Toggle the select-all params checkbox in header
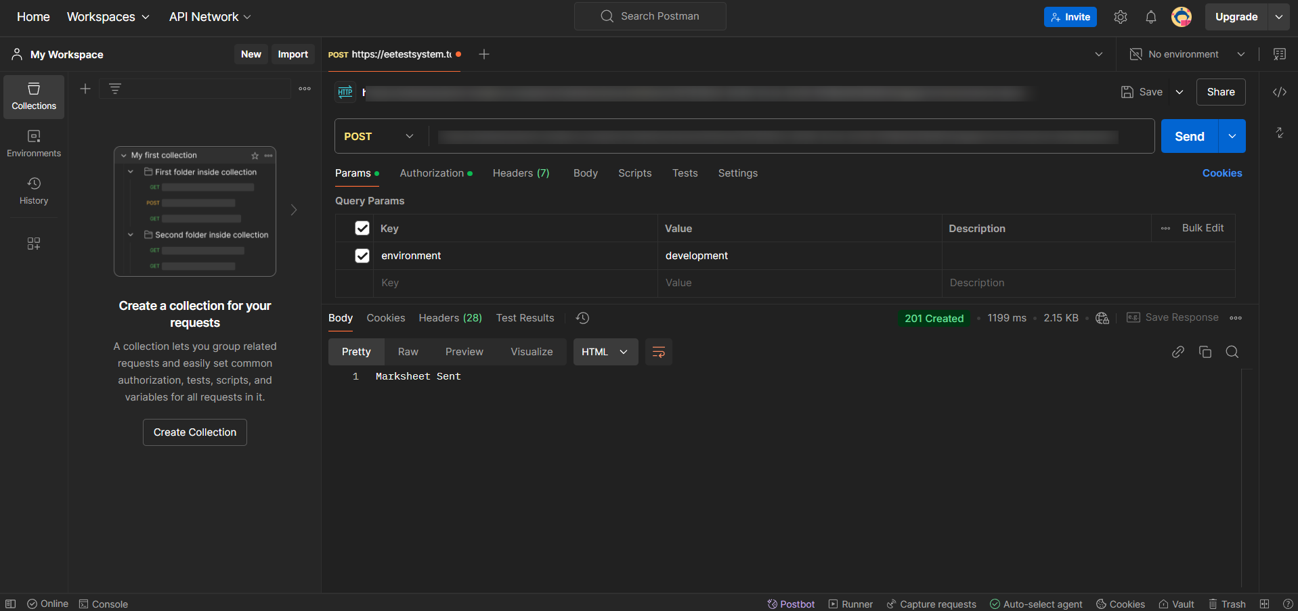 pyautogui.click(x=362, y=228)
